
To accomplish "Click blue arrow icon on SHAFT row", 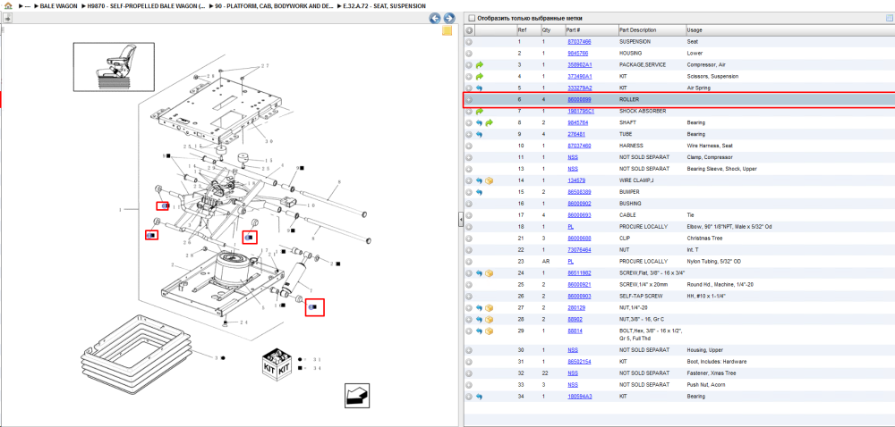I will click(x=480, y=122).
